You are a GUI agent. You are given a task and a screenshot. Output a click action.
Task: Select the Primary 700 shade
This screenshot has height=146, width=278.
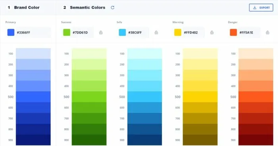tap(33, 118)
